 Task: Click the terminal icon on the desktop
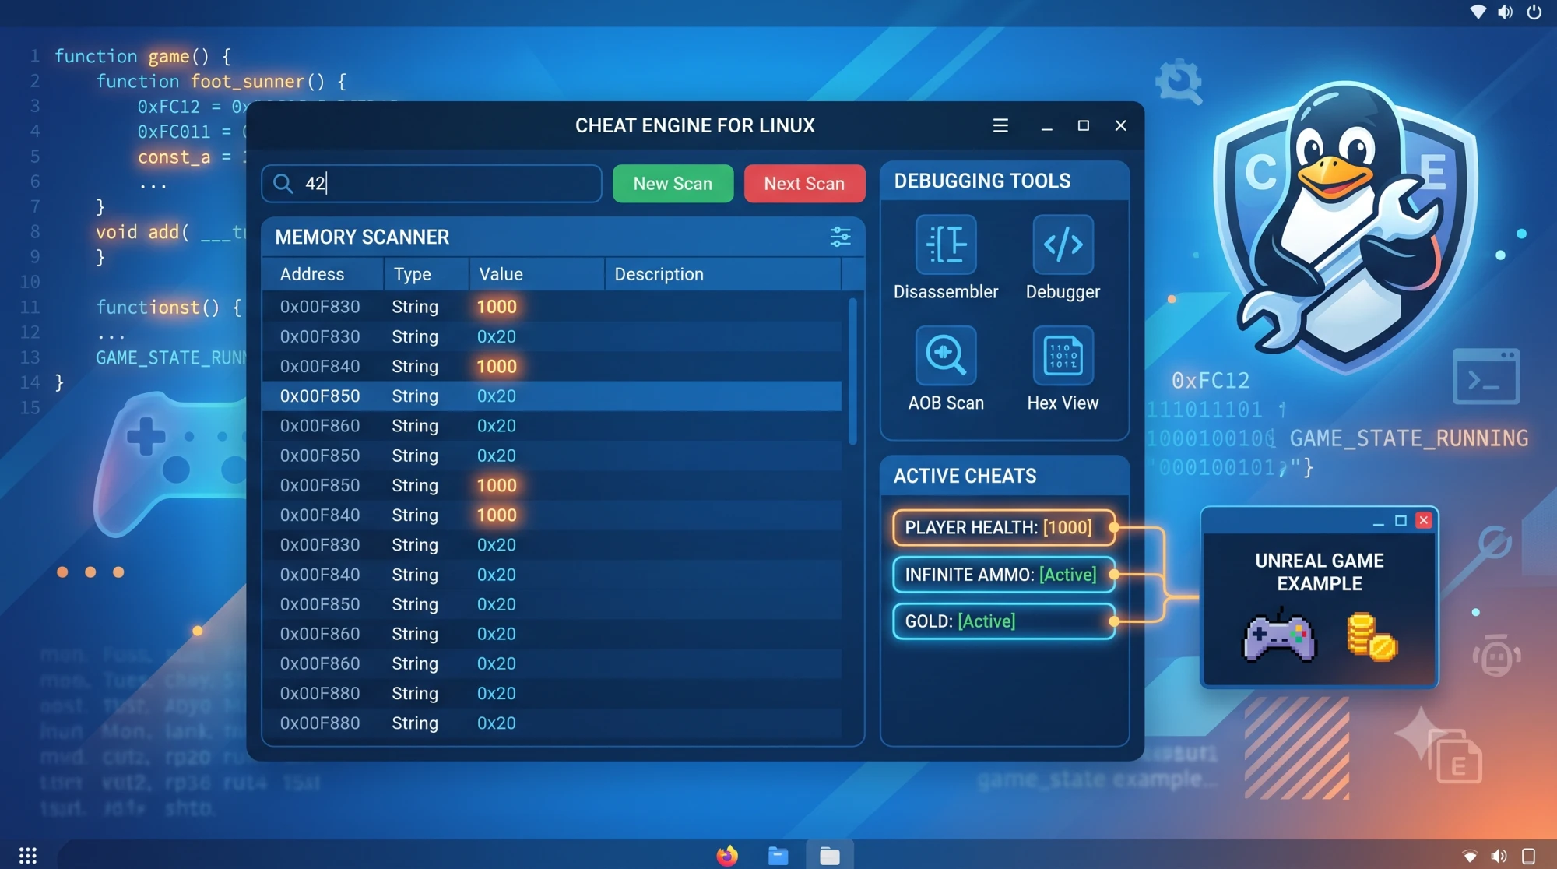tap(1486, 377)
